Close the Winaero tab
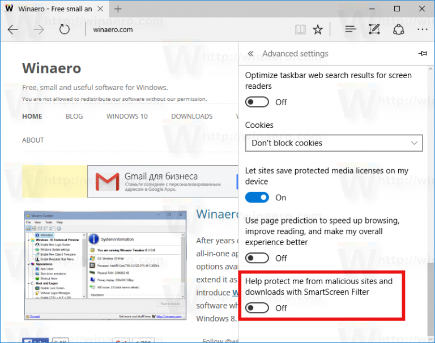435x343 pixels. [x=100, y=9]
